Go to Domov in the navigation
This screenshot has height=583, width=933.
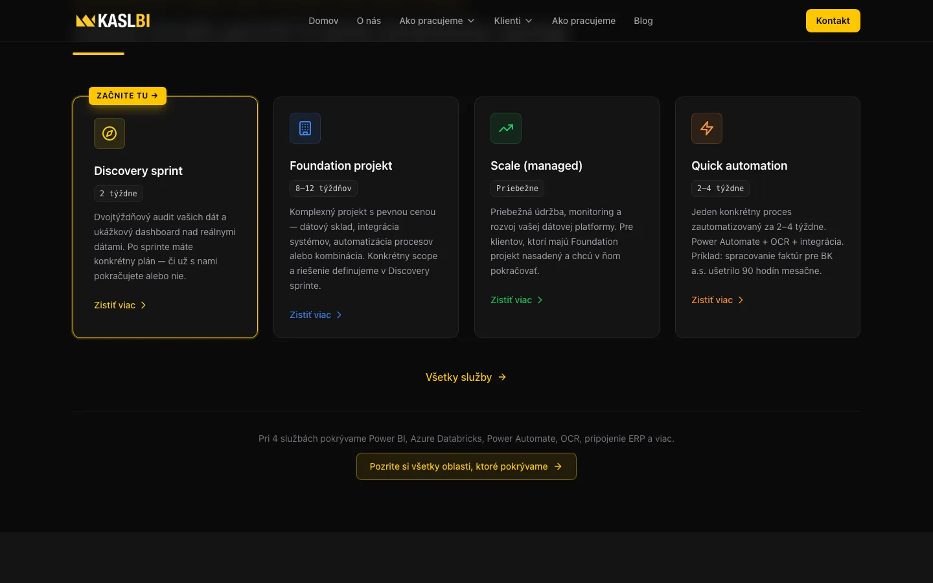pyautogui.click(x=323, y=21)
